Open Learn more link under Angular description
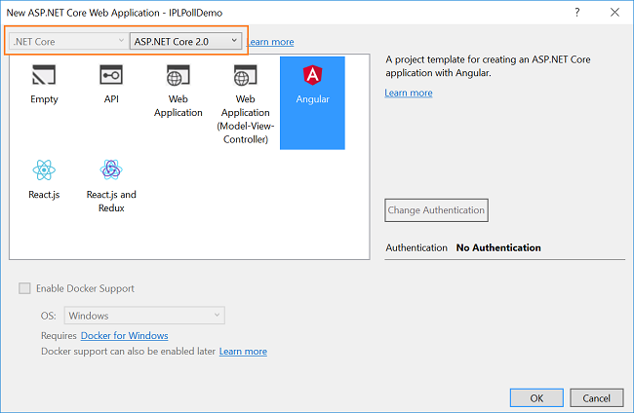The width and height of the screenshot is (634, 413). pos(409,93)
